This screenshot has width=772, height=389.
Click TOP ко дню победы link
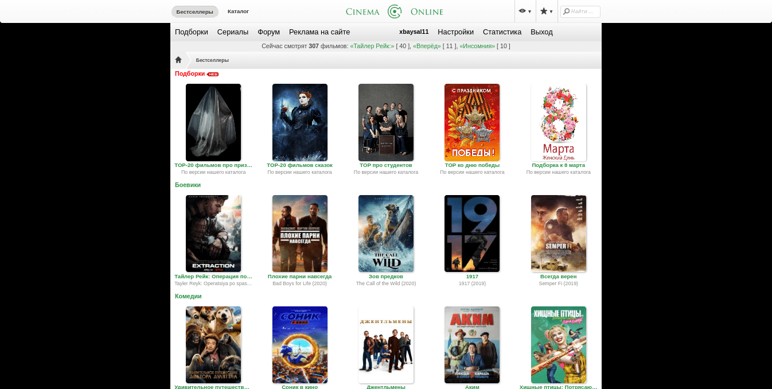472,165
